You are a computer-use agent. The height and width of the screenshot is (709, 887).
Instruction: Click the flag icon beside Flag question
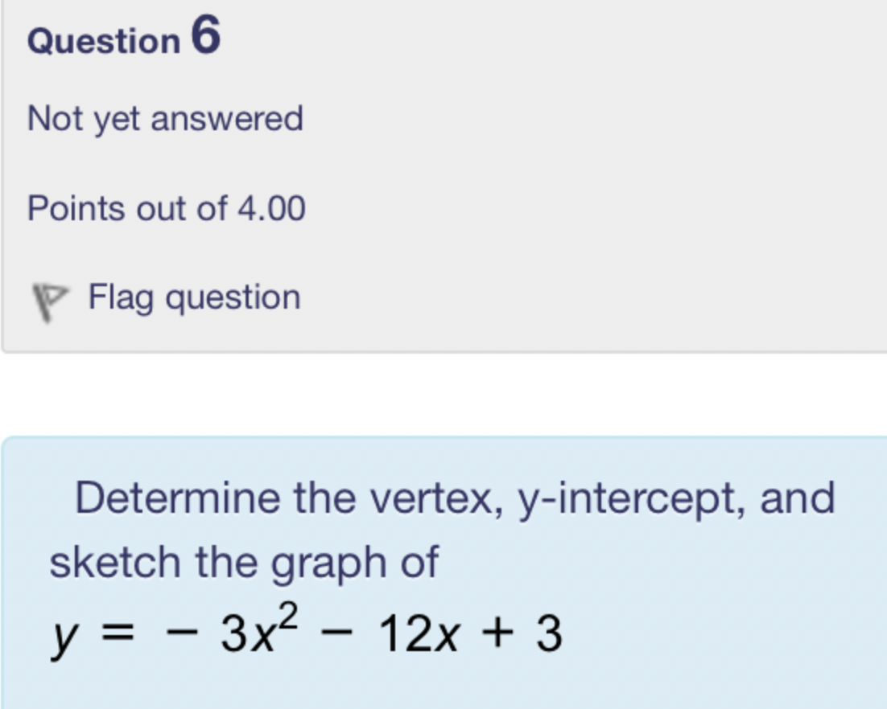[x=47, y=301]
